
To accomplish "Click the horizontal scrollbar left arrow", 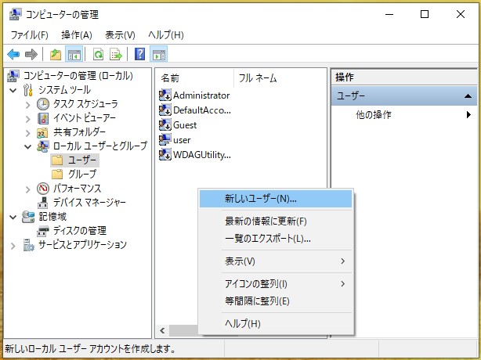I will click(x=162, y=330).
